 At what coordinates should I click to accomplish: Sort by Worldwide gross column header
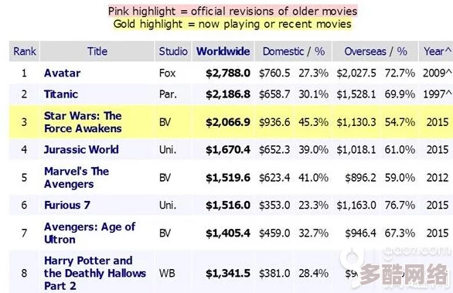click(223, 52)
